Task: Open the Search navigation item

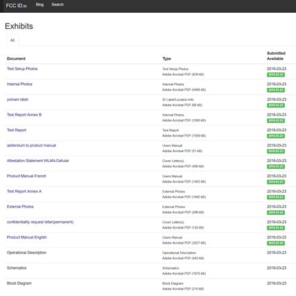Action: coord(57,5)
